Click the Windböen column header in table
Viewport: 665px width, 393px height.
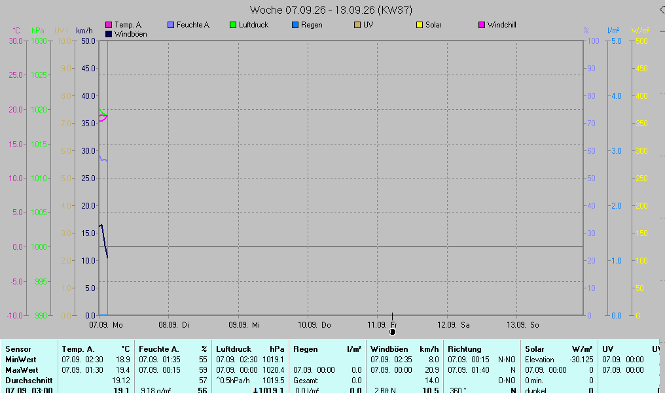[389, 349]
